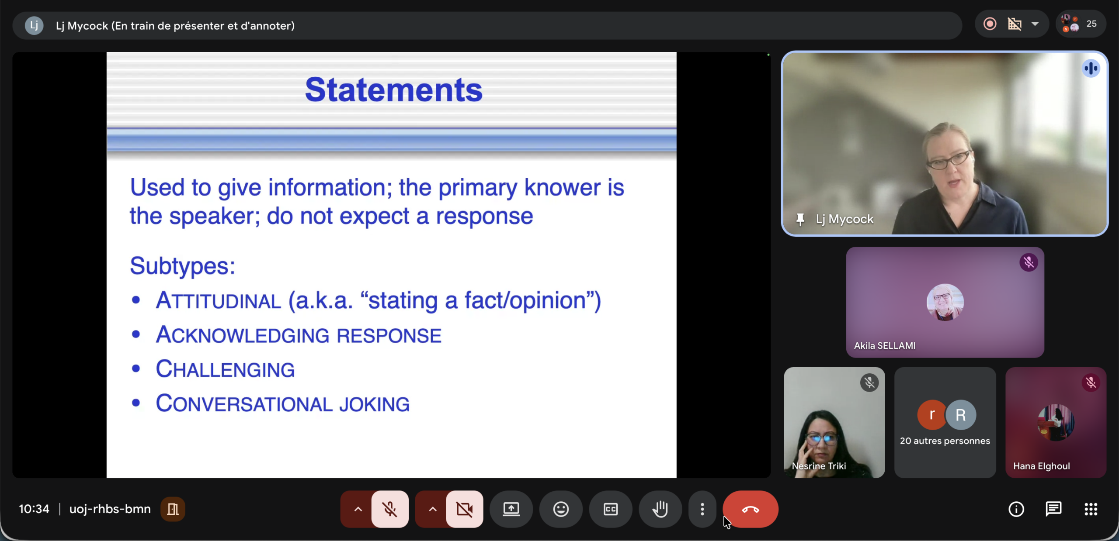1119x541 pixels.
Task: Click the red leave call button
Action: tap(750, 509)
